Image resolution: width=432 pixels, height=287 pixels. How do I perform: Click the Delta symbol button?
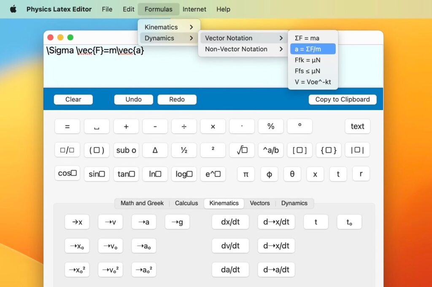(155, 150)
